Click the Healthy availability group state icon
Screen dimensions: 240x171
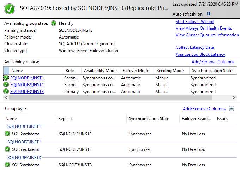pos(53,23)
